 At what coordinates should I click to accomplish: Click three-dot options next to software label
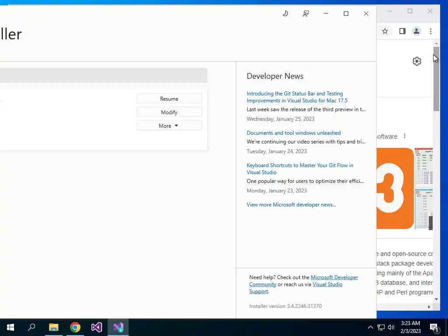(405, 136)
